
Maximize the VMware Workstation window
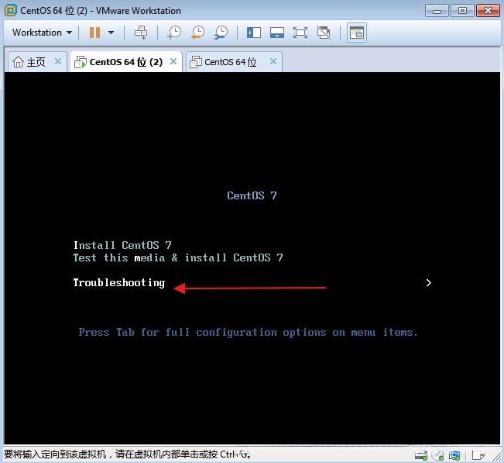462,11
